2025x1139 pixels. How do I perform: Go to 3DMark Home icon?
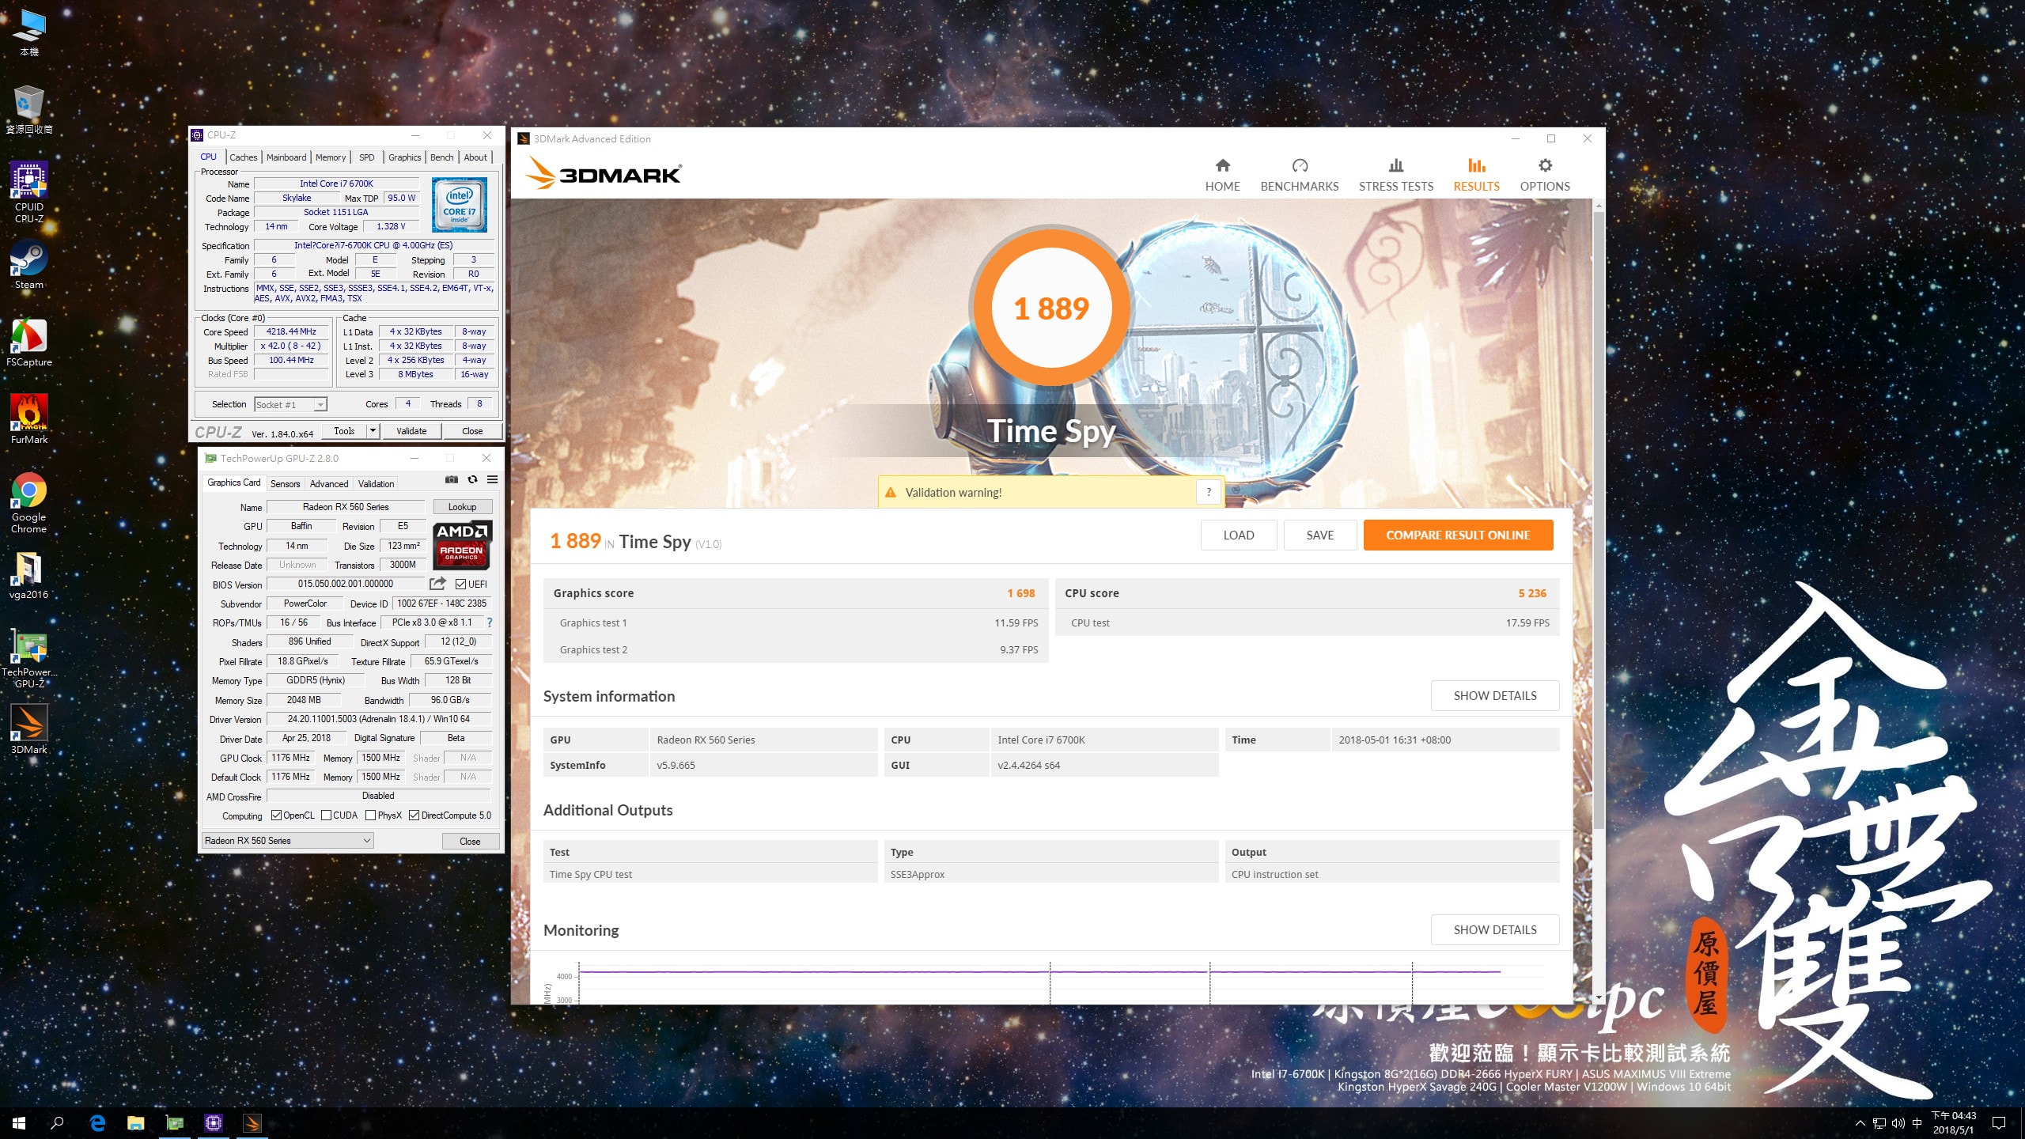1222,166
